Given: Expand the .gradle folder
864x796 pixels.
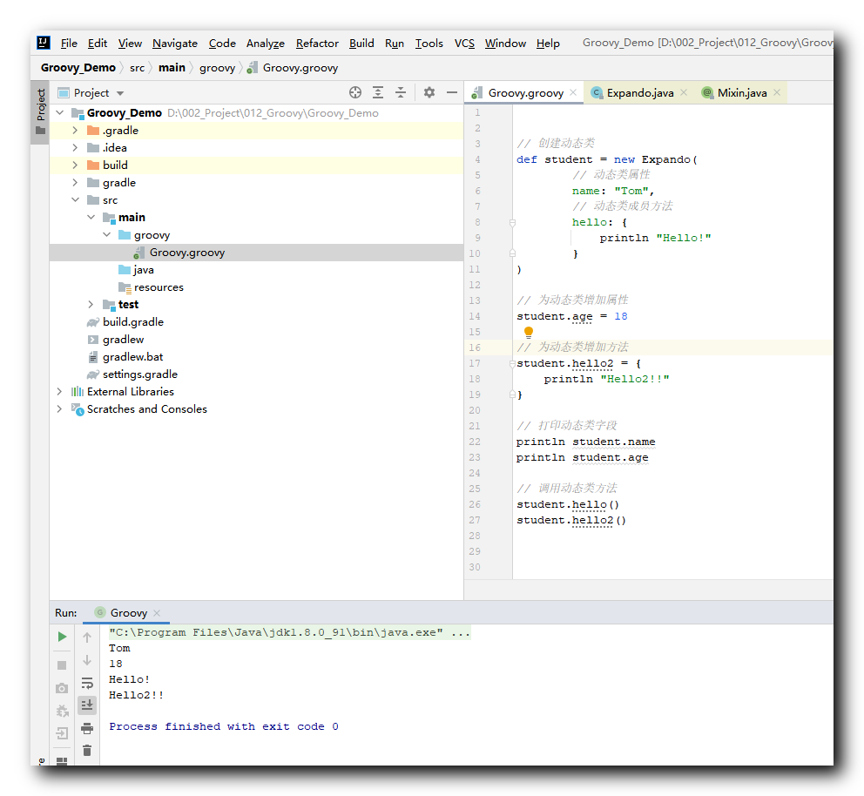Looking at the screenshot, I should pyautogui.click(x=75, y=131).
